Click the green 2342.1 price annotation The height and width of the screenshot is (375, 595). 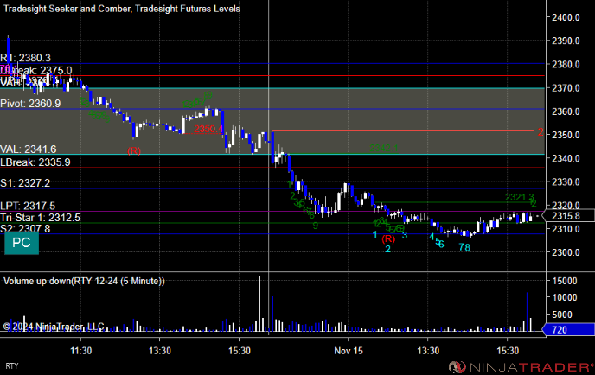[384, 148]
